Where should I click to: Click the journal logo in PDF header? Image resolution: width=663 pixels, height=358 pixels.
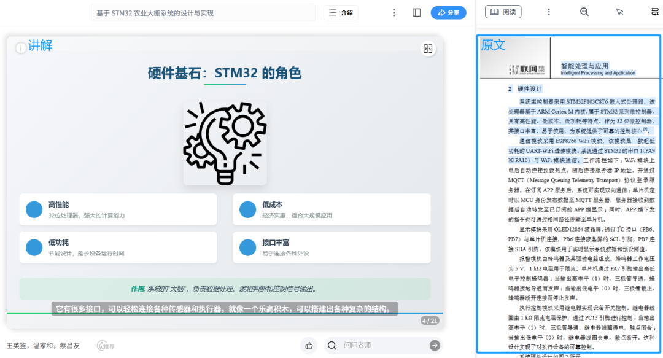click(x=527, y=69)
